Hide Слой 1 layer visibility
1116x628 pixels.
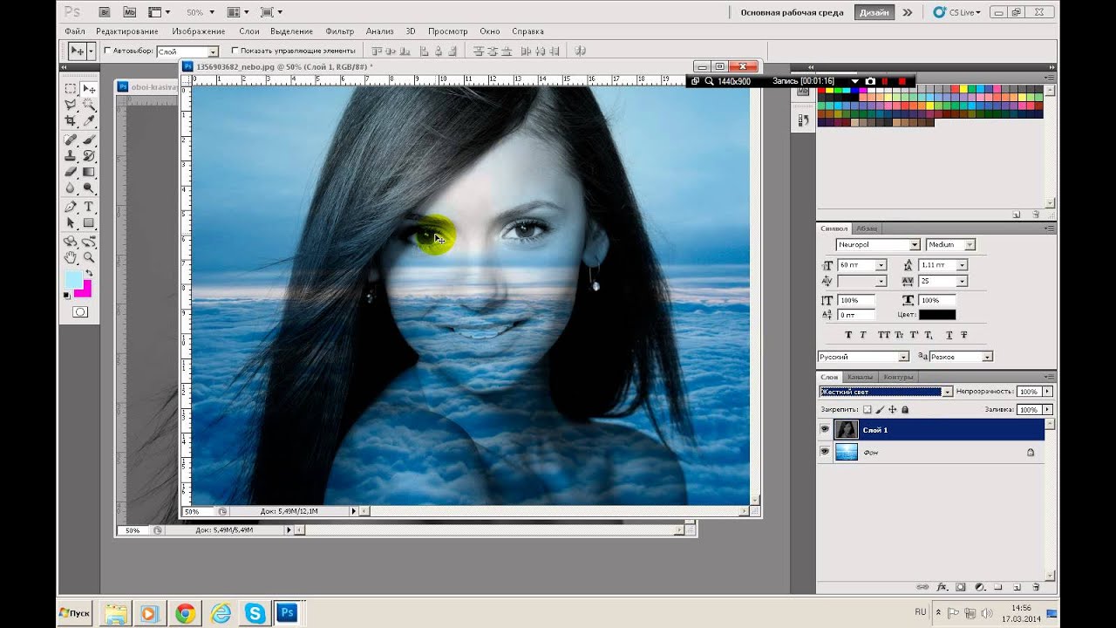pyautogui.click(x=825, y=429)
